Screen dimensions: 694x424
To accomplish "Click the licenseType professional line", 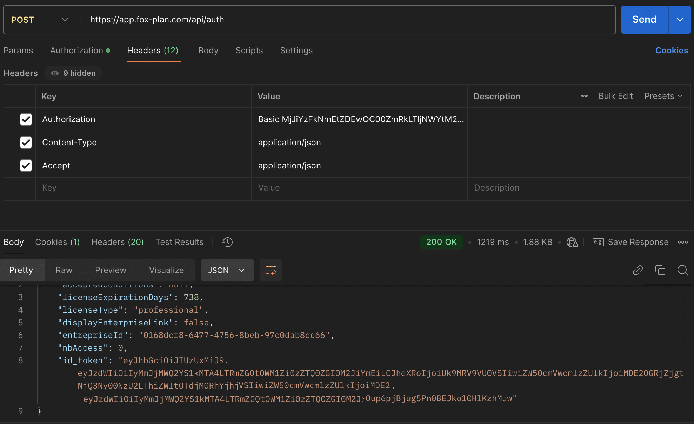I will click(133, 310).
